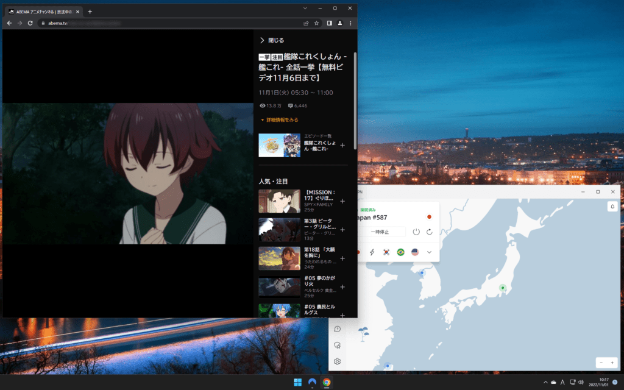Bookmark this page with the star icon
This screenshot has width=624, height=390.
[x=317, y=23]
